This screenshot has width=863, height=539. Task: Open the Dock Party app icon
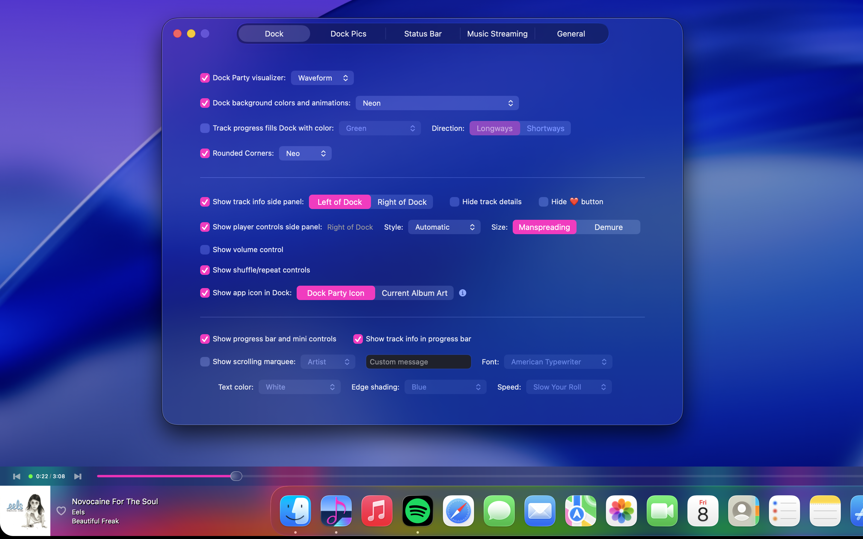click(x=336, y=511)
